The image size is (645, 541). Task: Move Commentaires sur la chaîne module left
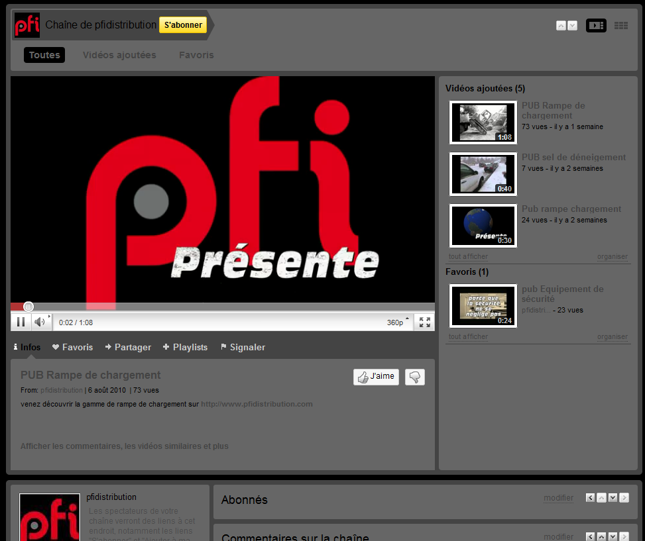point(590,536)
